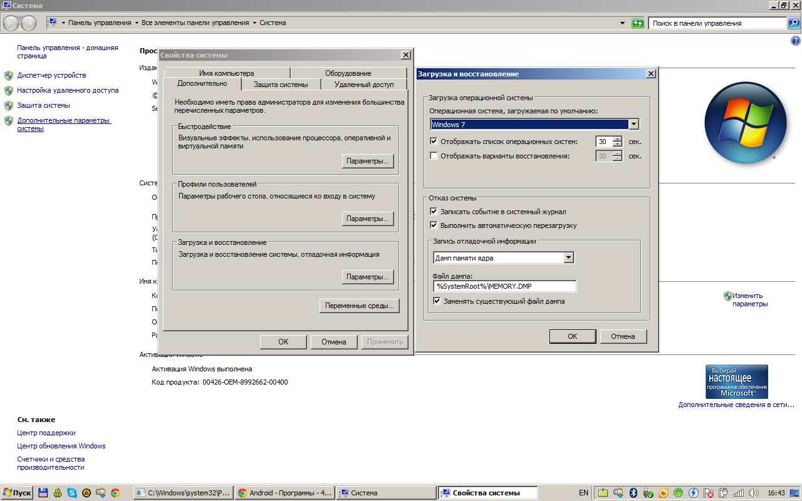Image resolution: width=802 pixels, height=501 pixels.
Task: Click the blue lightning bolt tray icon
Action: [694, 493]
